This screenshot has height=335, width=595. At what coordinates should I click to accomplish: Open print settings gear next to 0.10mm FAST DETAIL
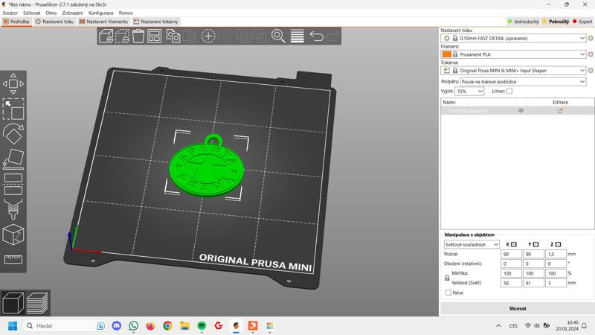coord(591,39)
